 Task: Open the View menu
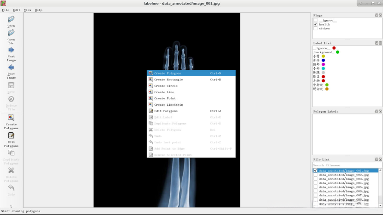[28, 10]
